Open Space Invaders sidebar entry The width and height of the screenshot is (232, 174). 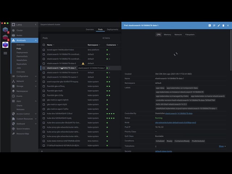[23, 129]
